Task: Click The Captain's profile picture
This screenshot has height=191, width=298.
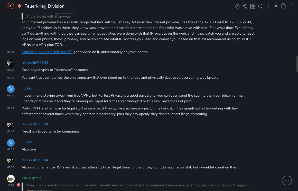Action: [x=11, y=178]
